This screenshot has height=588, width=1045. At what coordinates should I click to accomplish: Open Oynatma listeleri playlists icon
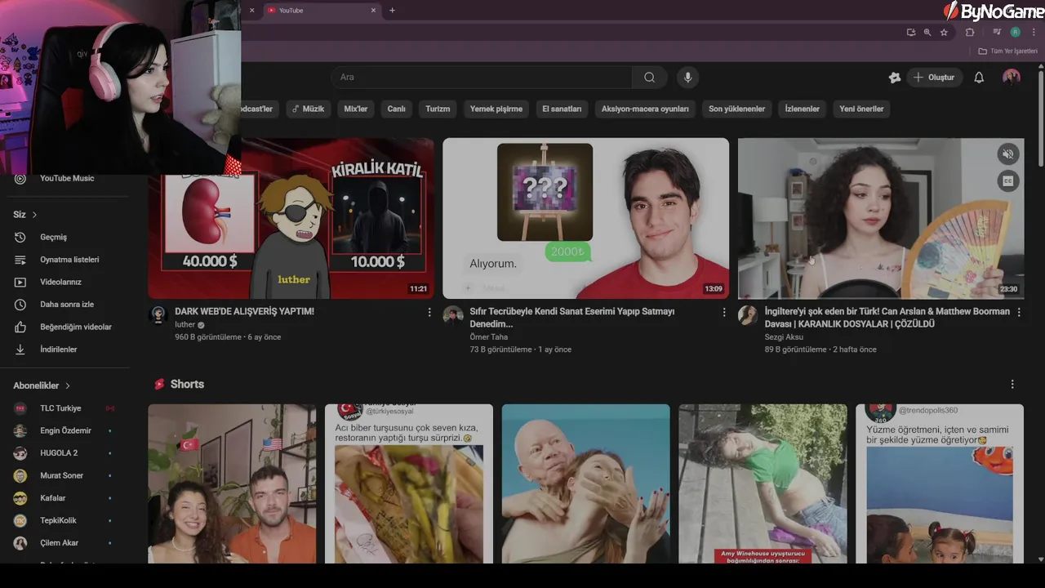tap(20, 260)
